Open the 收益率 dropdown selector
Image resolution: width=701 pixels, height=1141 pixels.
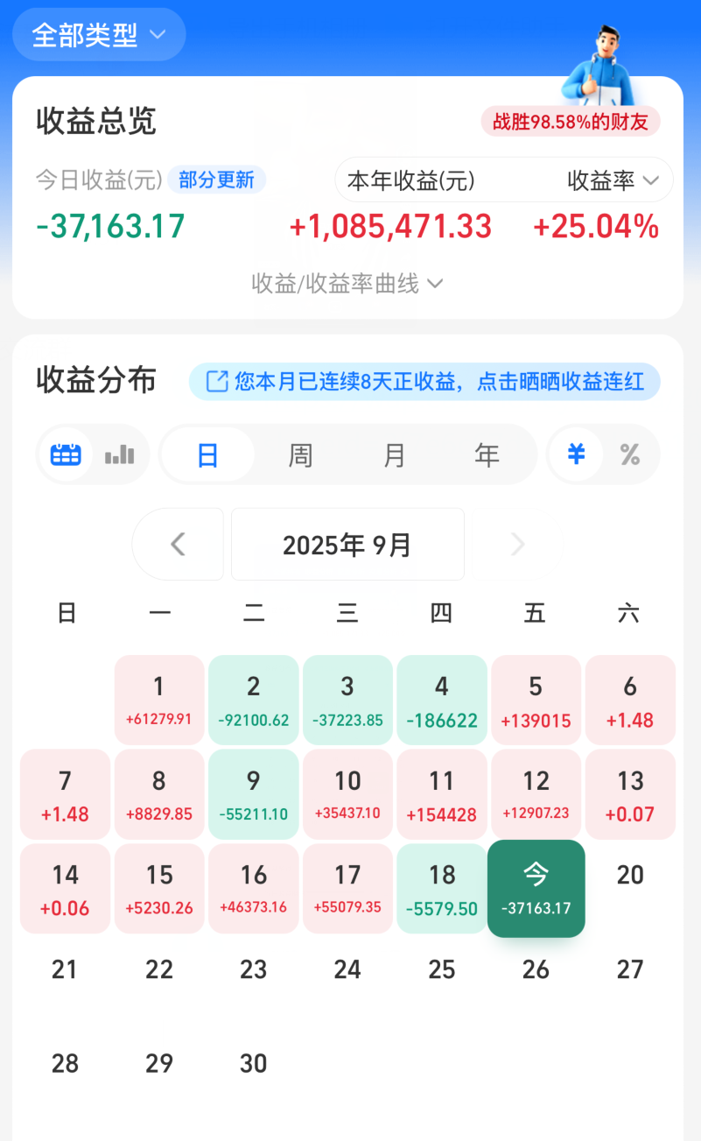[x=613, y=180]
